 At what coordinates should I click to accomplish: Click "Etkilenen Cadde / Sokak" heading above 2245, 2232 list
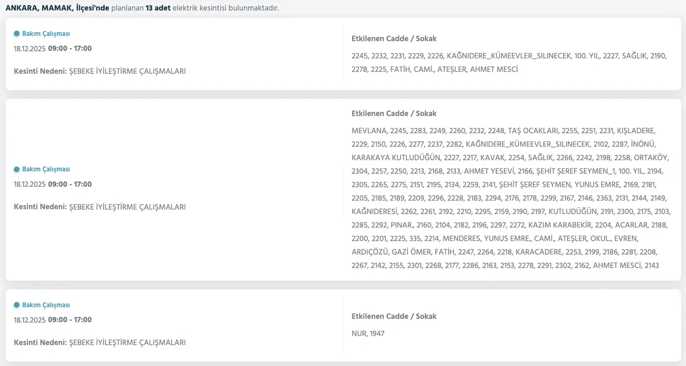(x=394, y=39)
